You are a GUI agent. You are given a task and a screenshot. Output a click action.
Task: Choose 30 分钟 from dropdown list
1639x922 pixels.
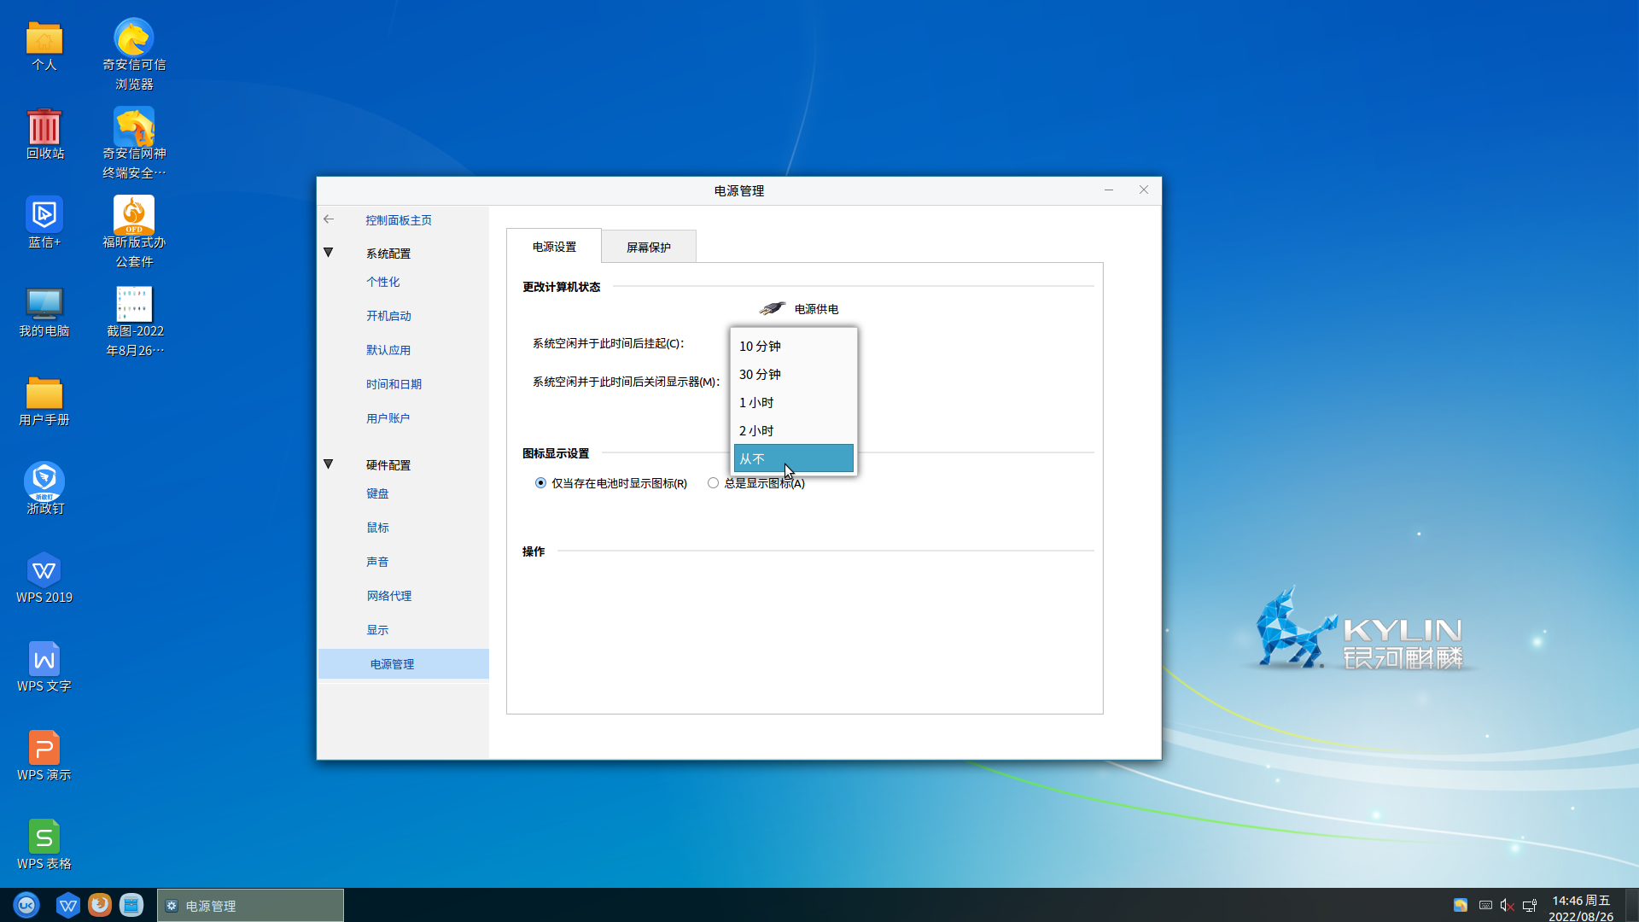(794, 374)
